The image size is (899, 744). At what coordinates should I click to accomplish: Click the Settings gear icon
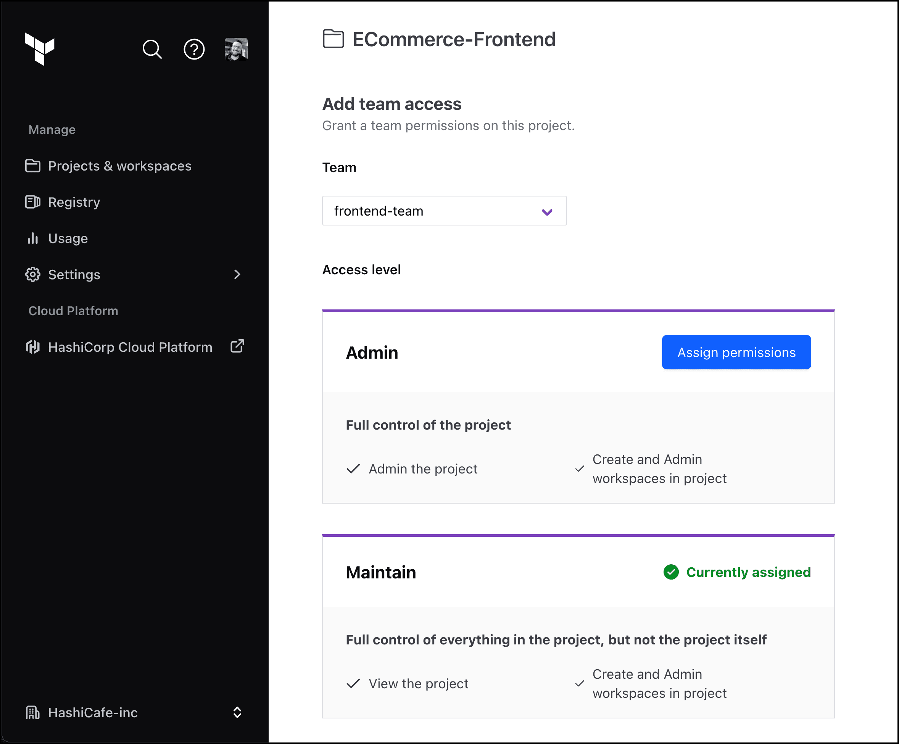pyautogui.click(x=32, y=274)
